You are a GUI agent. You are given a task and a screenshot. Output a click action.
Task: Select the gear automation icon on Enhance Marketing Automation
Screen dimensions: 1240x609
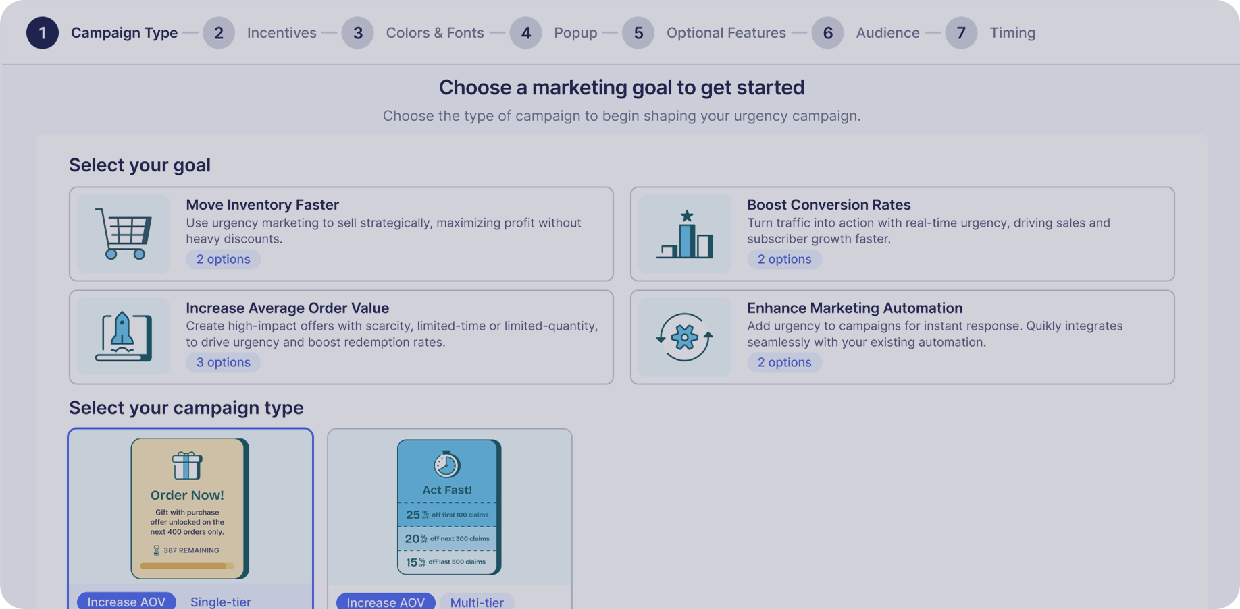684,337
